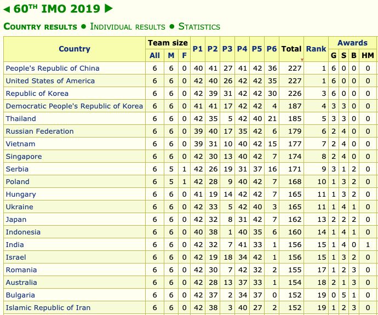Sort by honourable mentions HM column
Screen dimensions: 378x315
[368, 55]
